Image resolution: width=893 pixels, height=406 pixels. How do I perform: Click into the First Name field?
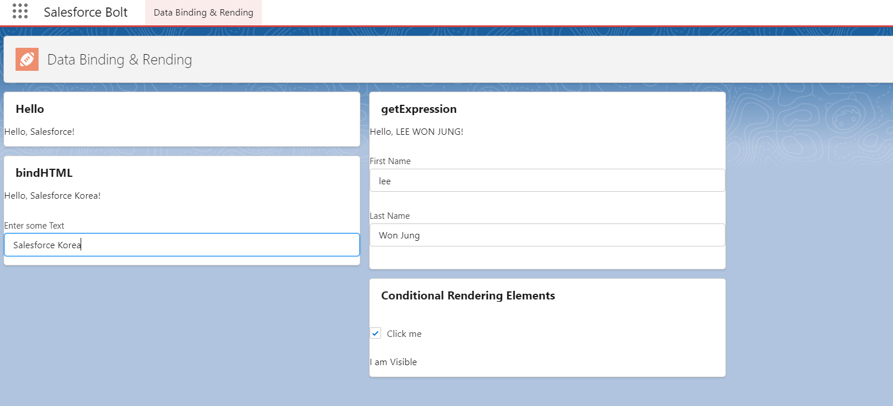click(x=548, y=180)
